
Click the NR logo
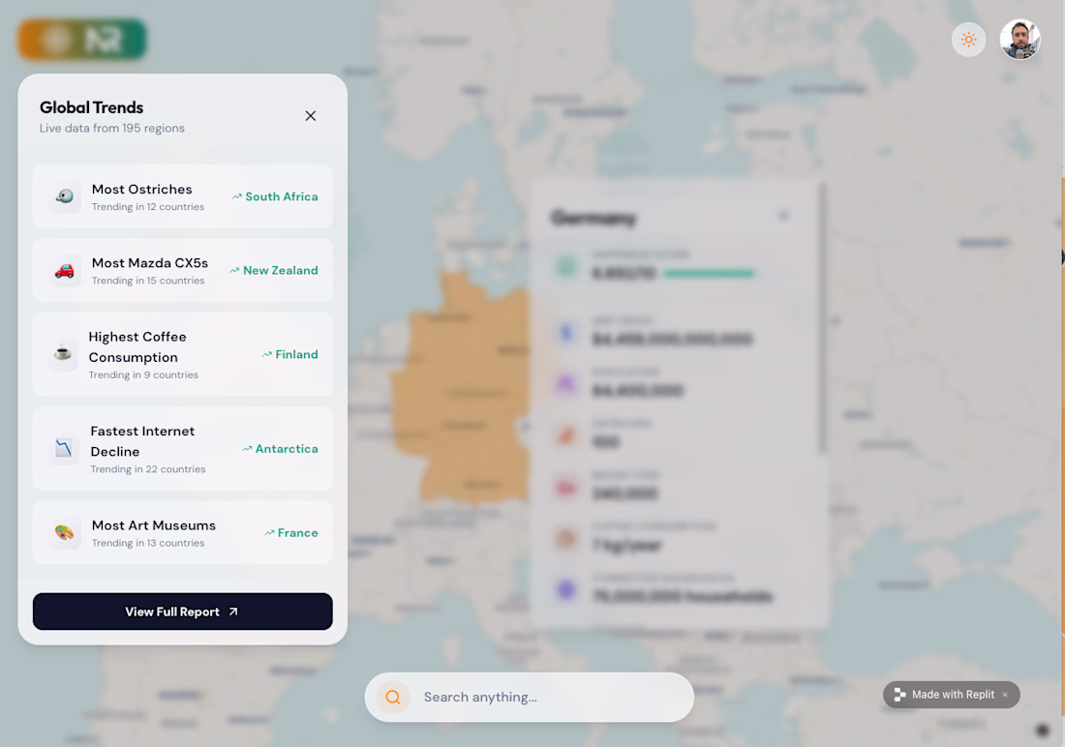(x=82, y=40)
